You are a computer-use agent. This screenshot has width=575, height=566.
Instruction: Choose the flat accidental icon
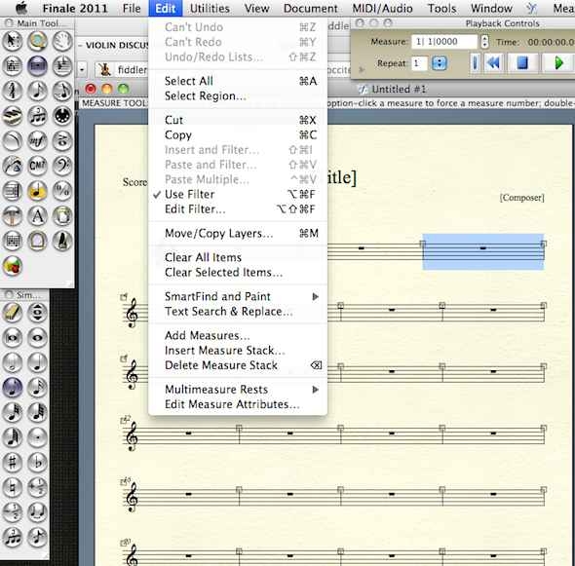37,462
